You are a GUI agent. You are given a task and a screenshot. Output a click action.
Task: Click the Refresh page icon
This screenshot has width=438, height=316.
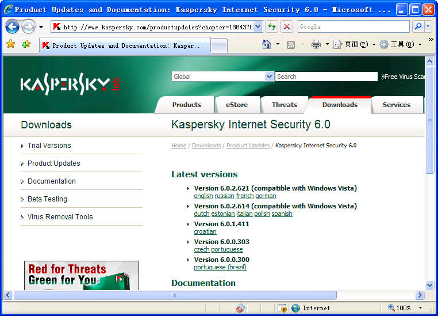coord(272,27)
